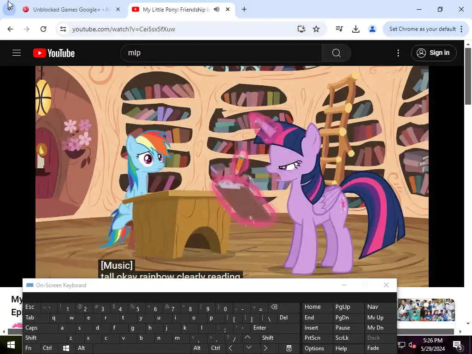Click the horizontal scrollbar right arrow
Viewport: 472px width, 354px height.
tap(460, 332)
